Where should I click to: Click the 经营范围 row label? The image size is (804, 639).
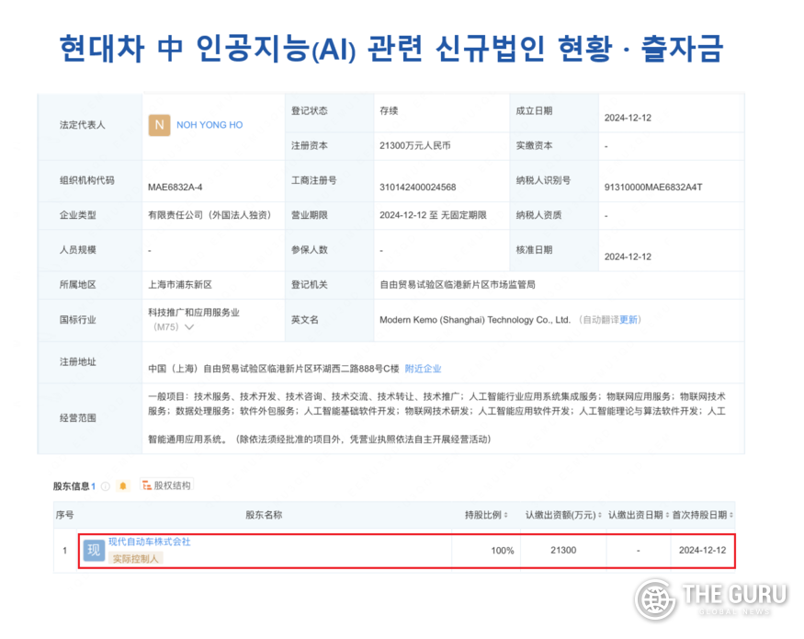pos(78,417)
